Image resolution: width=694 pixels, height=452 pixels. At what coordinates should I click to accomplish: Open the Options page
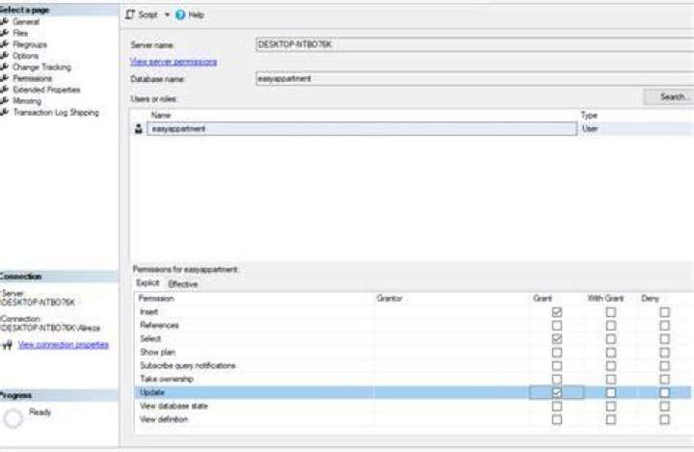(25, 56)
